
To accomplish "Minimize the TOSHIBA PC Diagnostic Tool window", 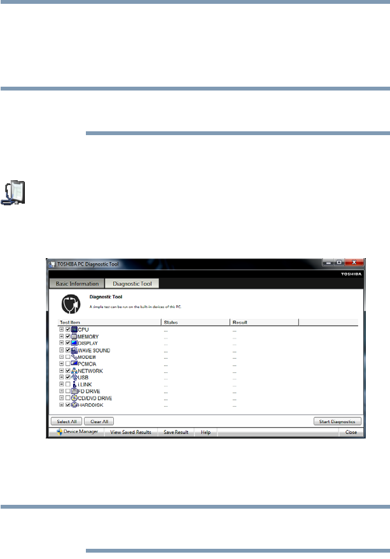I will point(328,263).
